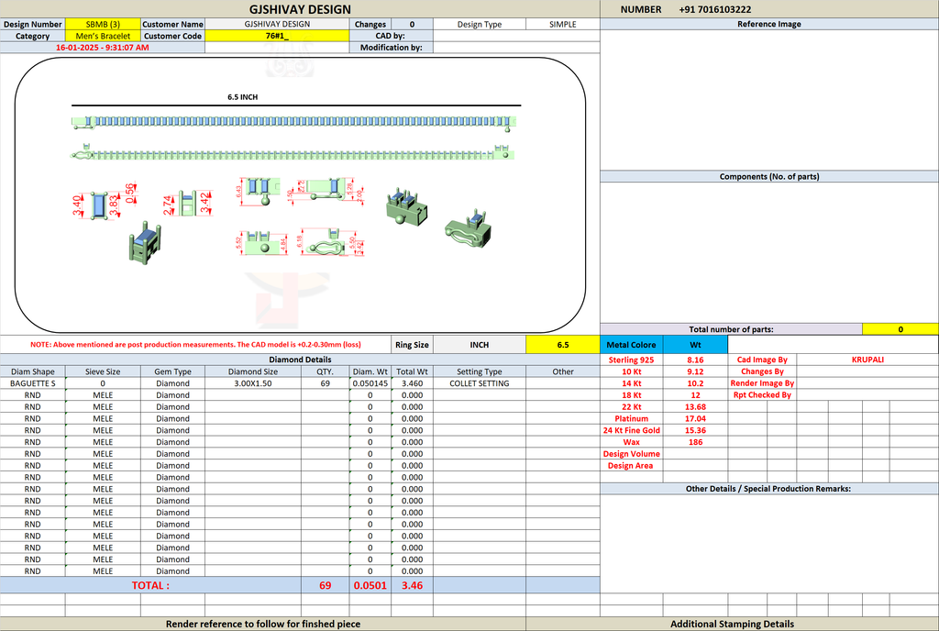Click the Design Area label
939x631 pixels.
pos(630,466)
